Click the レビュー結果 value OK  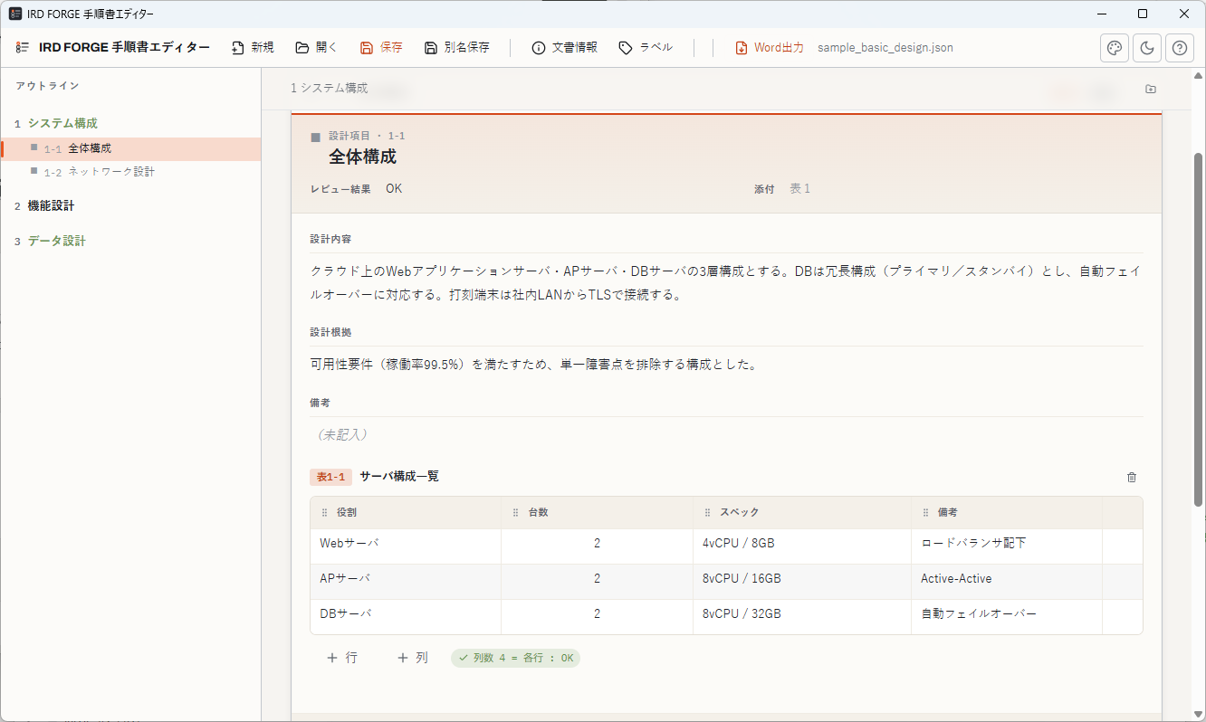[x=394, y=189]
